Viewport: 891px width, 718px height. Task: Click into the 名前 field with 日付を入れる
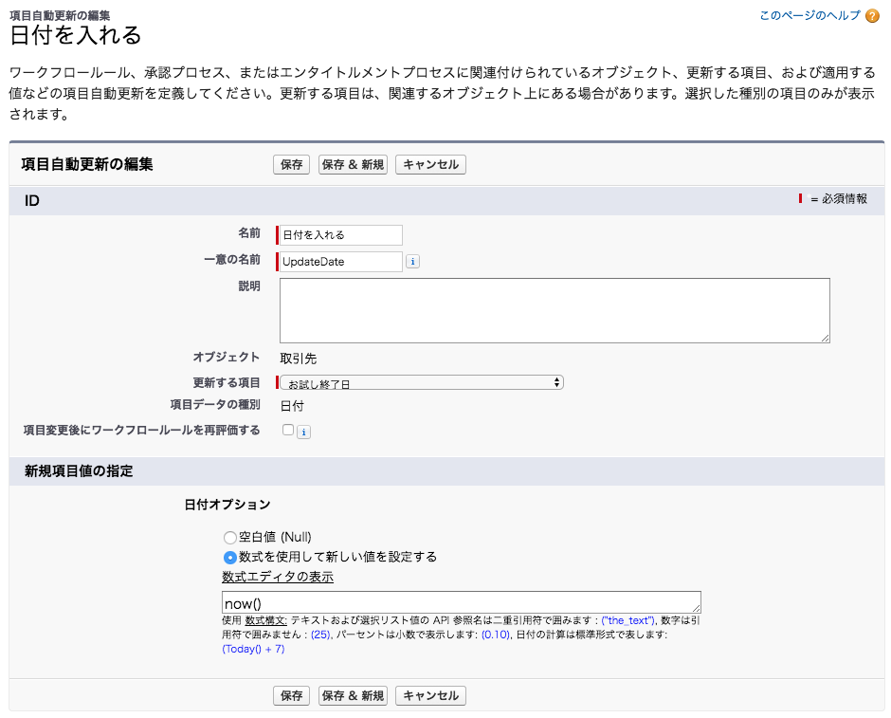point(341,235)
